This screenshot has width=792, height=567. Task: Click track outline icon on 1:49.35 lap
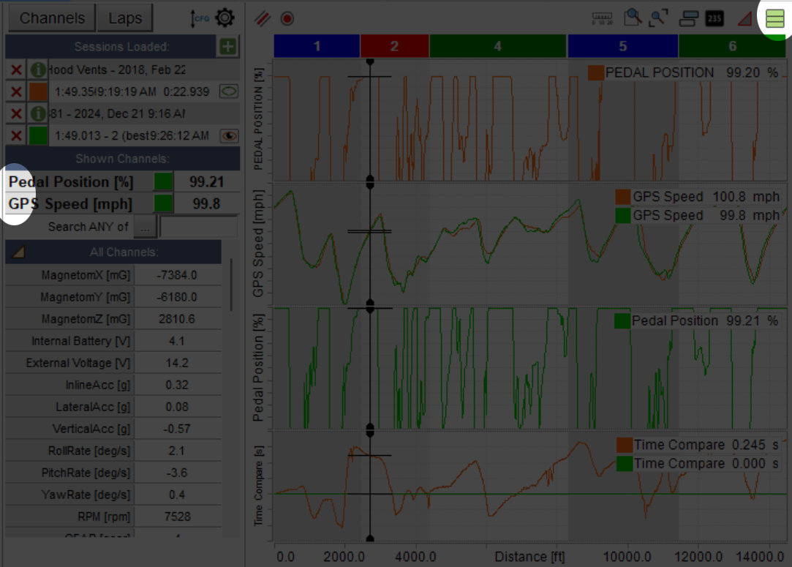click(x=229, y=91)
